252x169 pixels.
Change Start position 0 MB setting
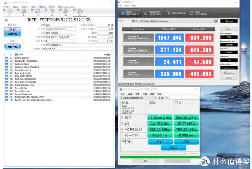(229, 37)
